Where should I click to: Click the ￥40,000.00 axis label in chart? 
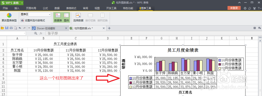point(143,57)
